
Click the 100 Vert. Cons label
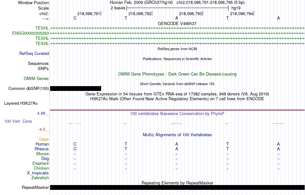(18, 121)
